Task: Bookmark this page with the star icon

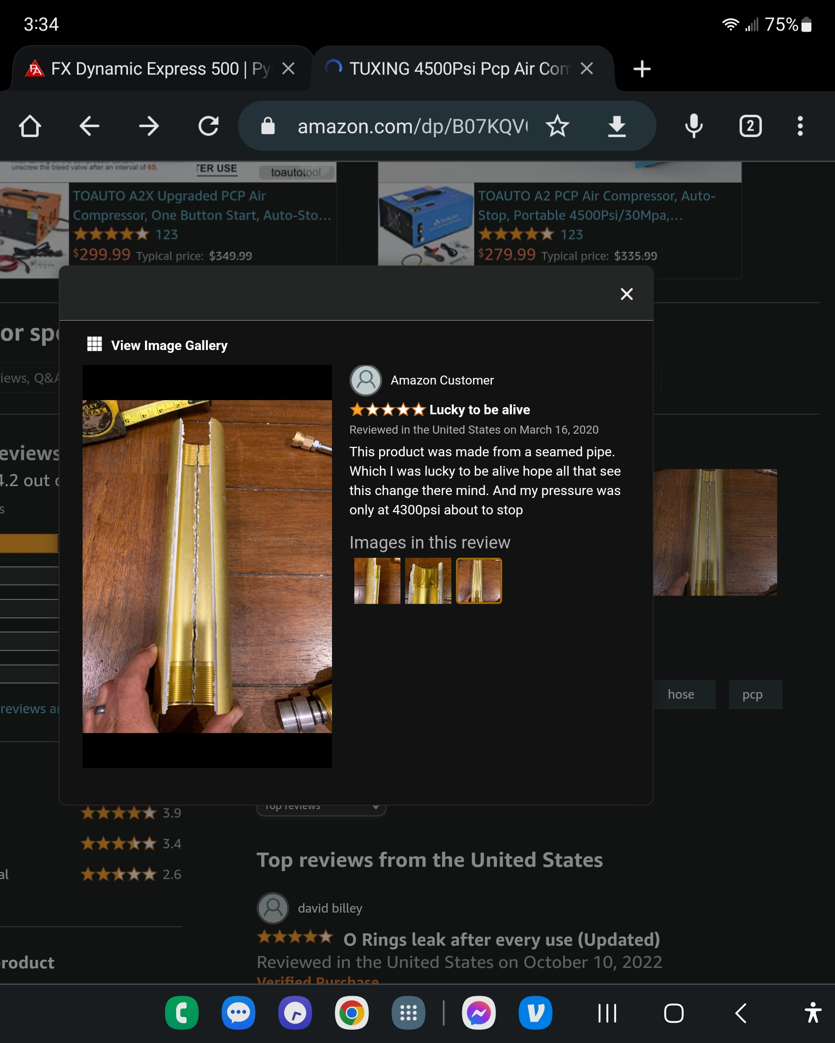Action: [557, 126]
